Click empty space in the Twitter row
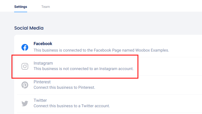This screenshot has width=202, height=114. [x=163, y=103]
